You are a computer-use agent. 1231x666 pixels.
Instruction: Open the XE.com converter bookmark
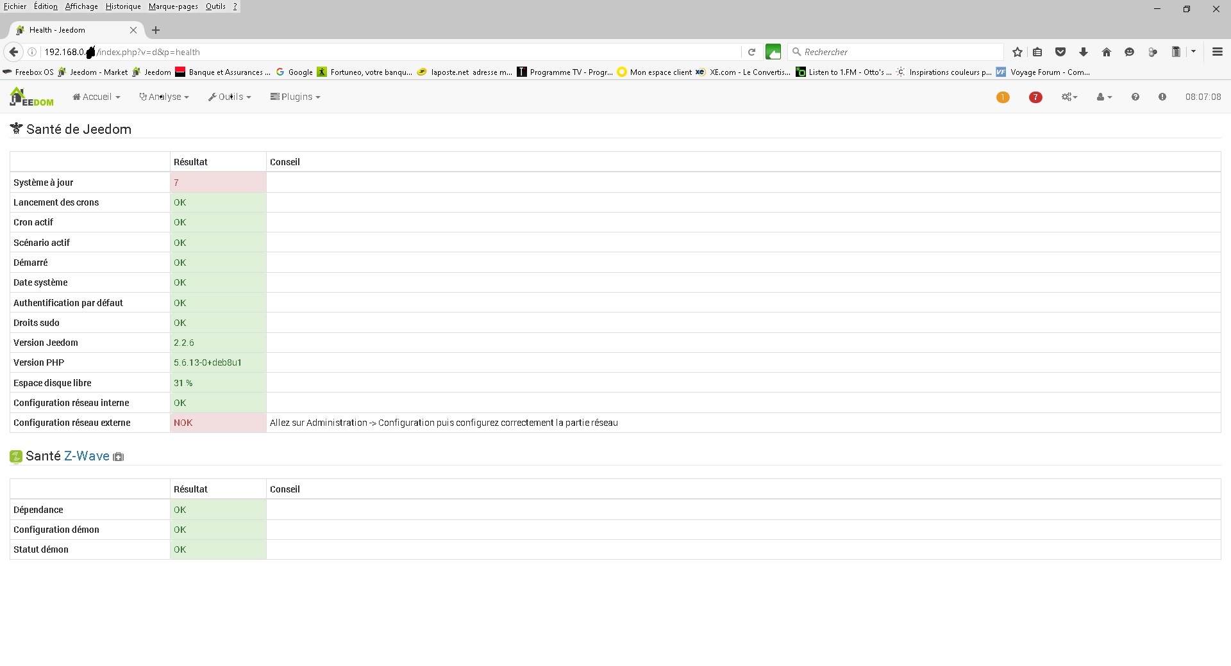click(x=743, y=72)
